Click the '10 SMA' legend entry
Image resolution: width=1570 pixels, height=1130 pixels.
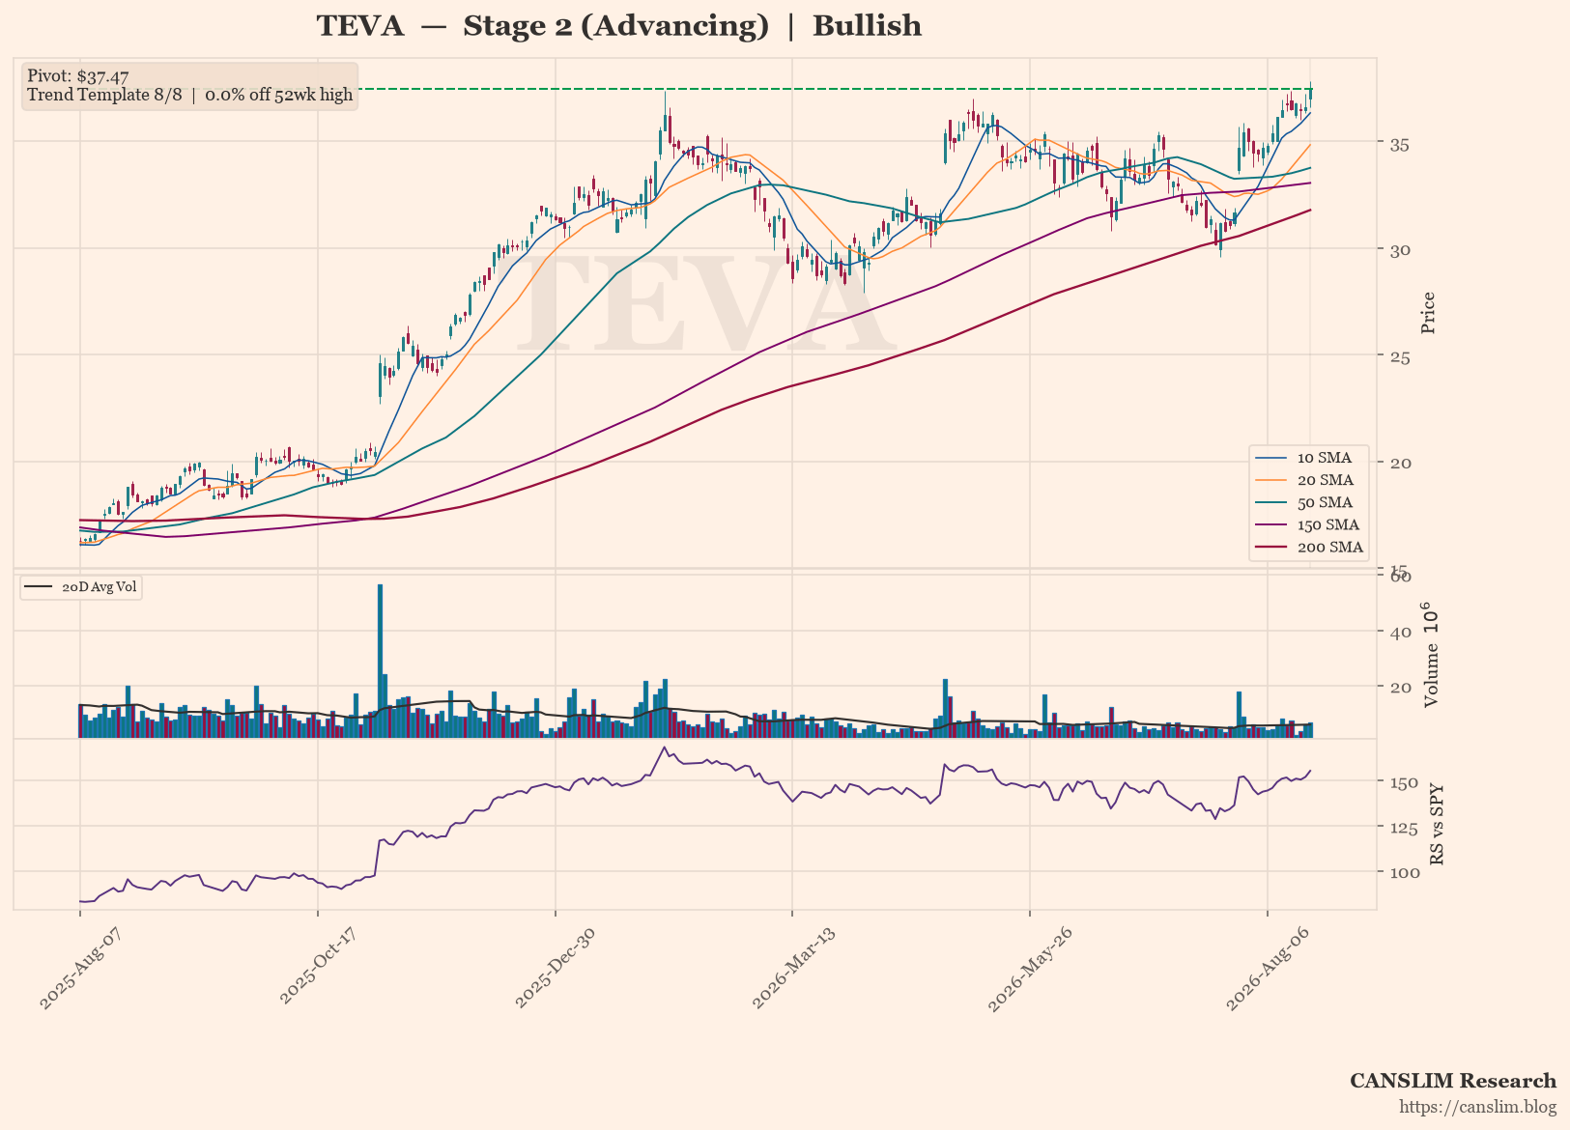[x=1307, y=458]
